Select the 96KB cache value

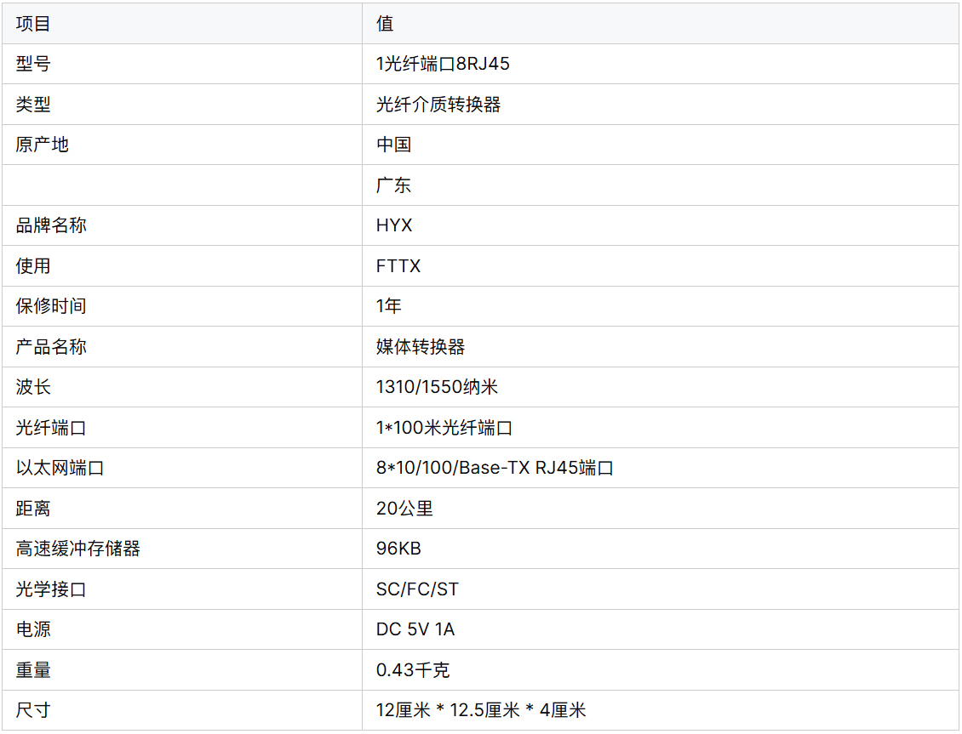point(398,549)
